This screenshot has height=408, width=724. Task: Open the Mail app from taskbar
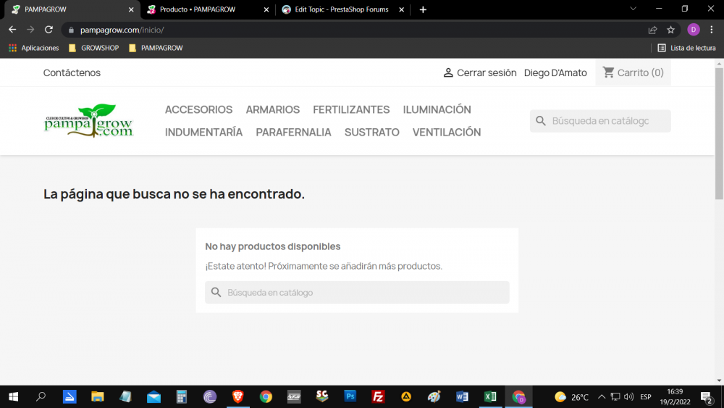153,396
